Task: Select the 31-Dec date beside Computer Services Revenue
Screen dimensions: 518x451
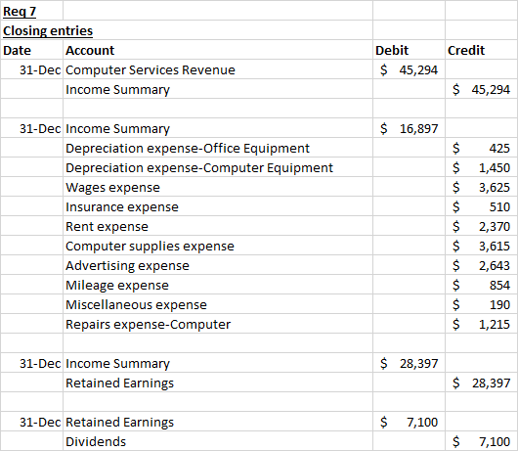Action: pos(31,69)
